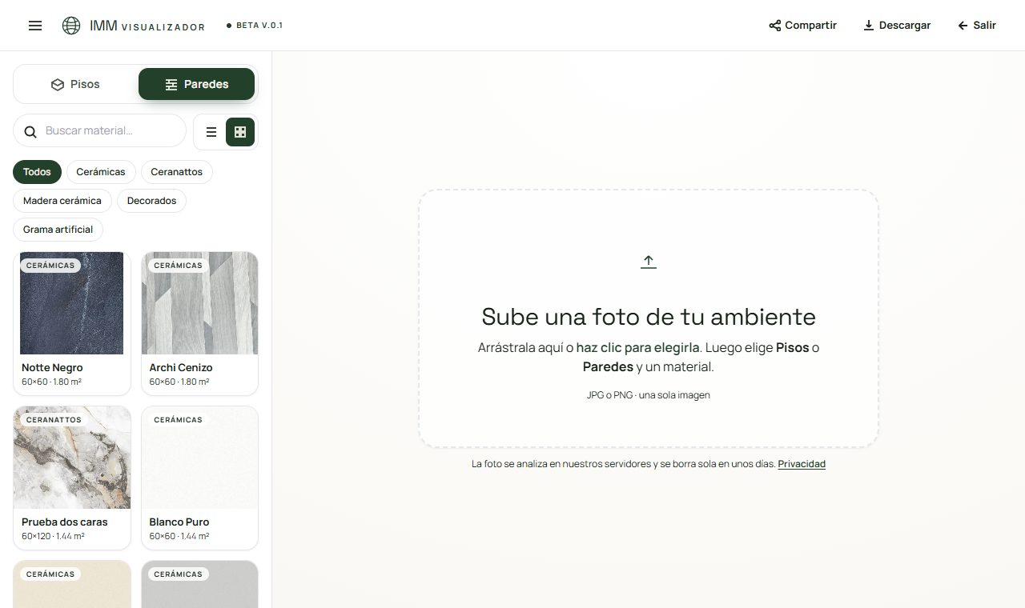Click the "Blanco Puro" name text

click(179, 522)
